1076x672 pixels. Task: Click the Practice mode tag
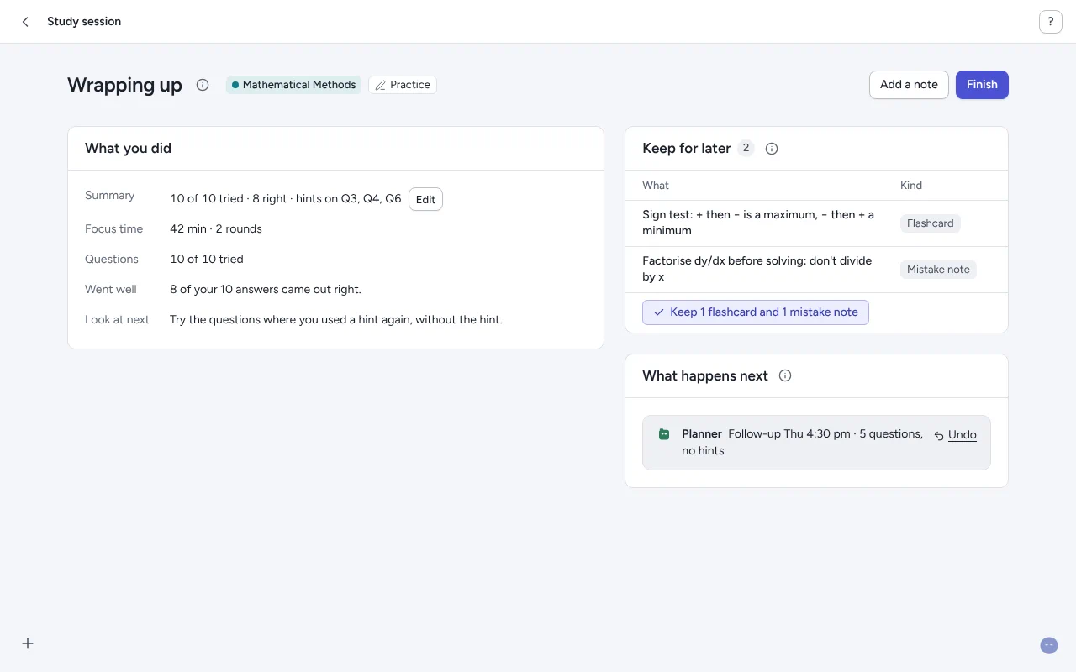[x=403, y=85]
